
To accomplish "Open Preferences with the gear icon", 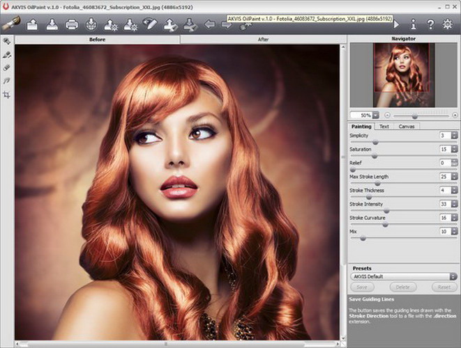I will (x=448, y=25).
